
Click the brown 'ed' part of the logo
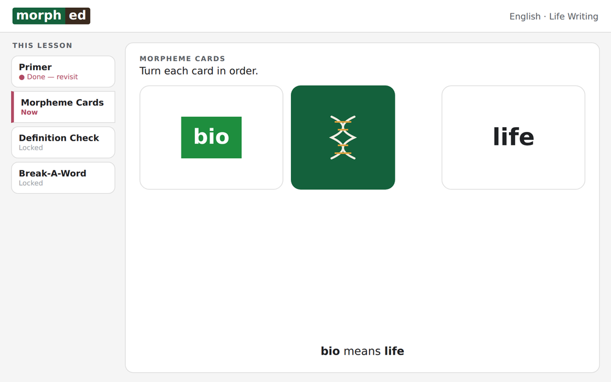(78, 16)
